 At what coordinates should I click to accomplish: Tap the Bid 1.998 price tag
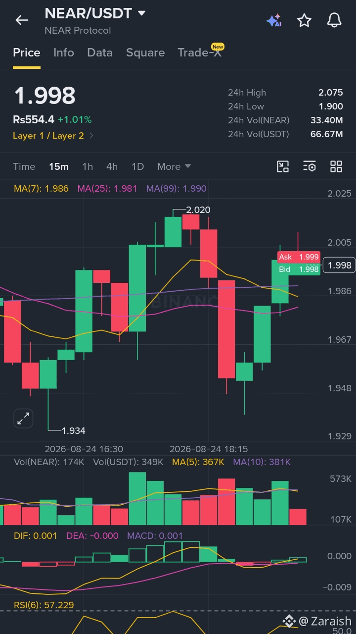(x=299, y=269)
